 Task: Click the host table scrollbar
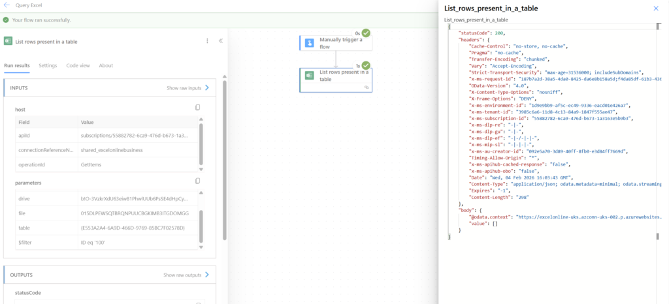tap(201, 144)
